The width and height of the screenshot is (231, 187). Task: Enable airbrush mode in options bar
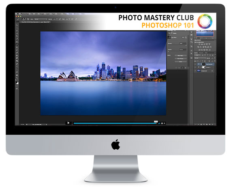(72, 19)
